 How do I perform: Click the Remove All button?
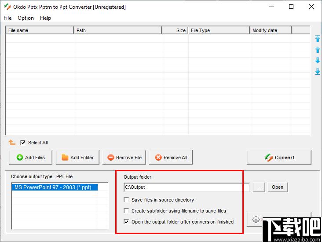pyautogui.click(x=171, y=158)
